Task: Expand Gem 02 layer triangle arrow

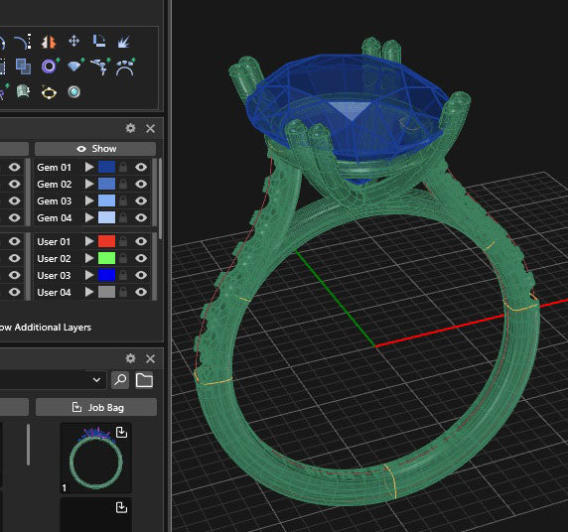Action: coord(89,184)
